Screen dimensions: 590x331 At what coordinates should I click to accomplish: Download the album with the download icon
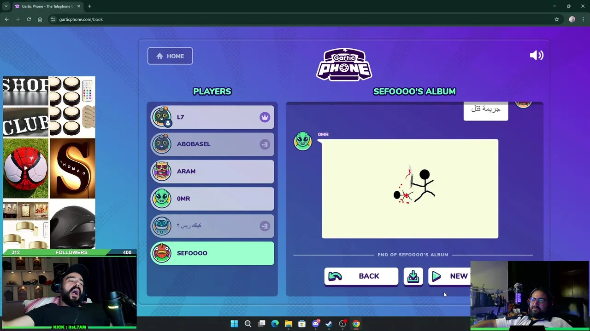413,276
